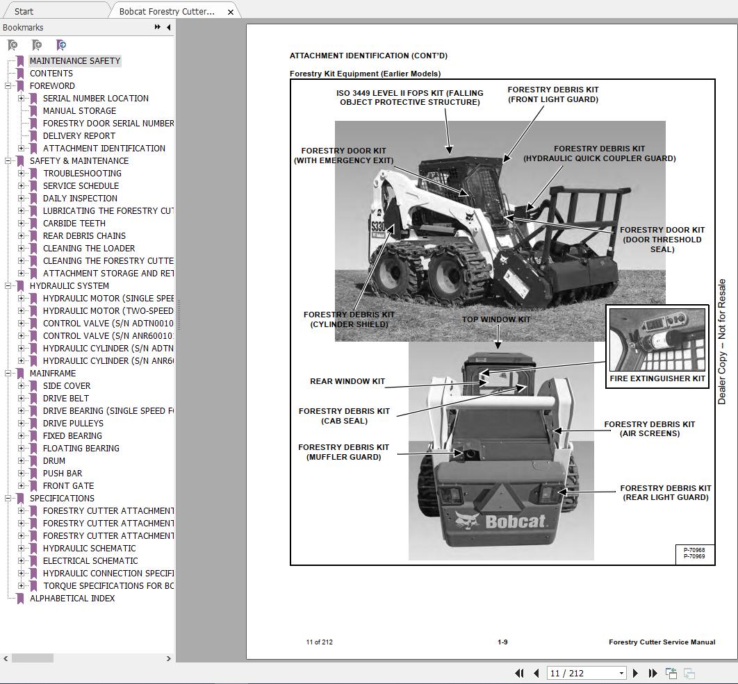738x684 pixels.
Task: Select the Bobcat Forestry Cutter tab
Action: 167,11
